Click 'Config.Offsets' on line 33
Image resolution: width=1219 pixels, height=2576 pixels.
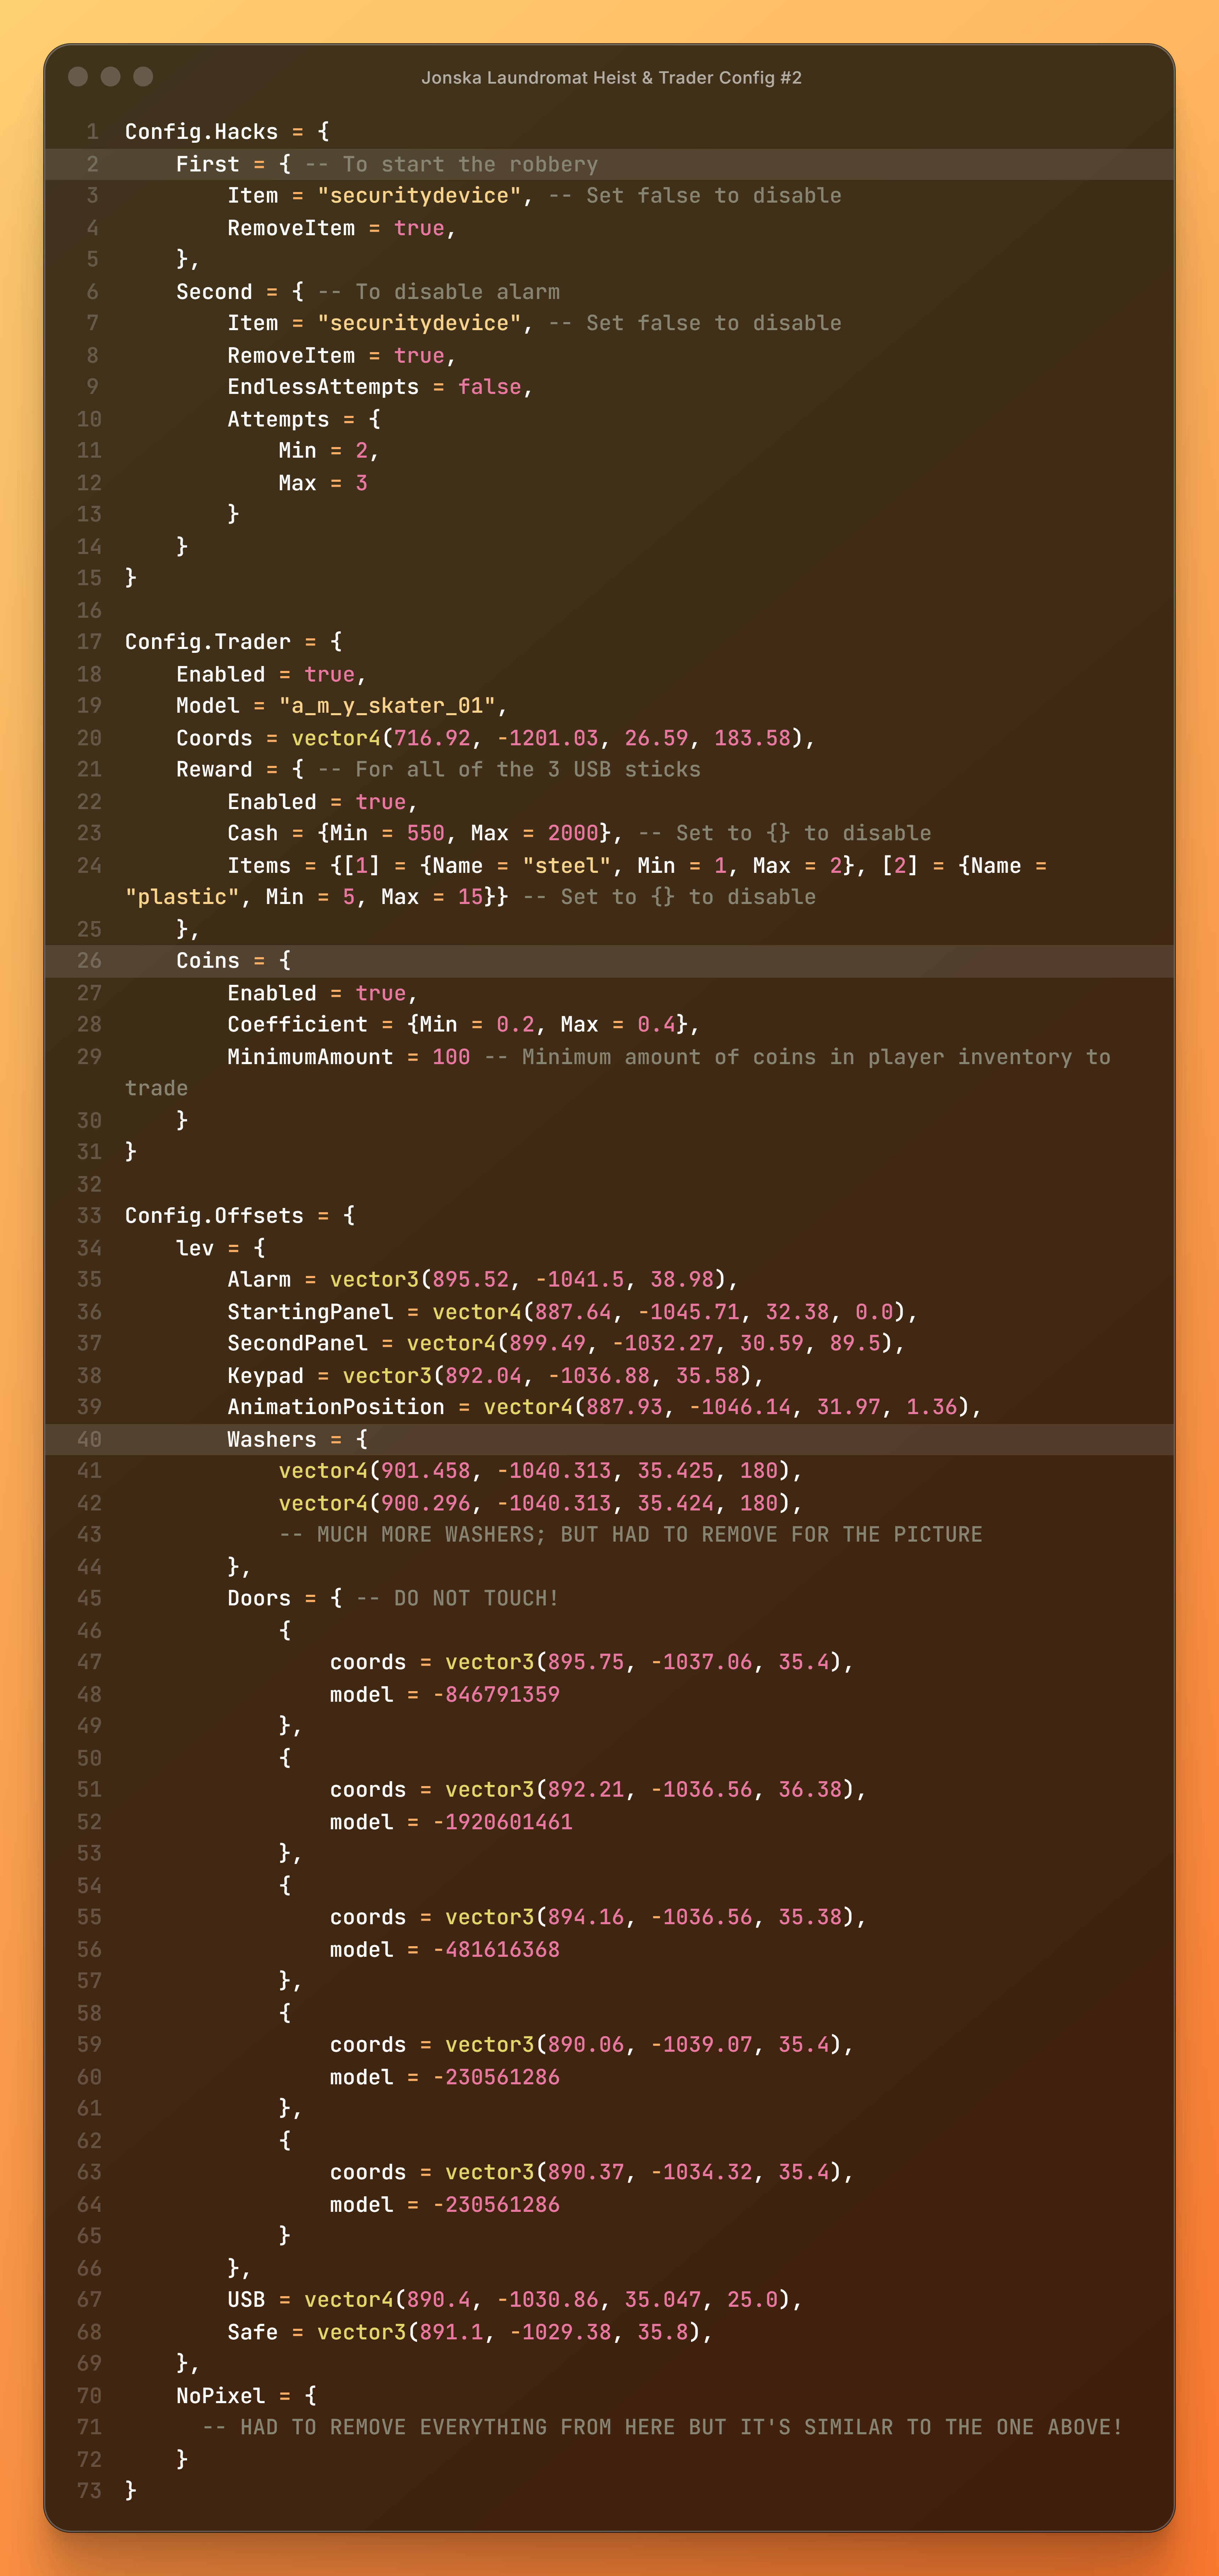pyautogui.click(x=214, y=1216)
